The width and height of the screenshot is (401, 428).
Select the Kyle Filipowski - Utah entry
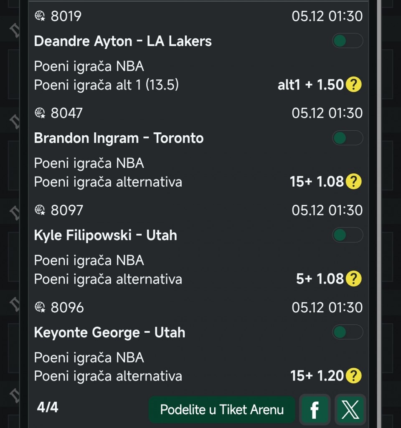coord(105,236)
